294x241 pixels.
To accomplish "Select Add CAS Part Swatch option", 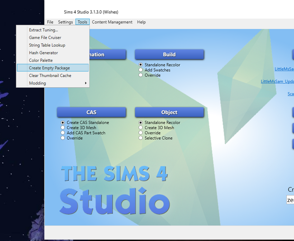I will point(63,133).
